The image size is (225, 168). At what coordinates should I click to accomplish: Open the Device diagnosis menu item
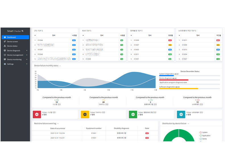click(x=15, y=51)
